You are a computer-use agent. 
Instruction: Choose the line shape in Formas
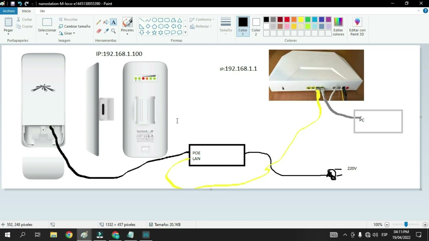pos(142,20)
